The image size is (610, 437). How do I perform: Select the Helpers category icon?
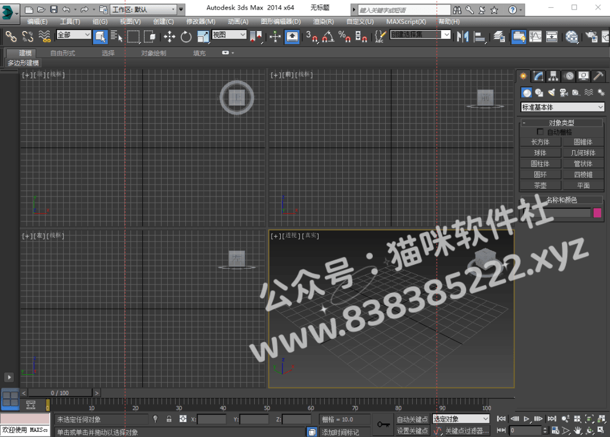click(x=576, y=93)
